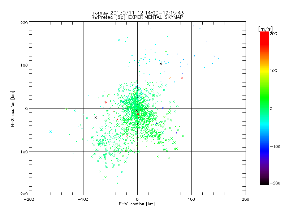289x217 pixels.
Task: Click the colorbar's bottom '-200' label
Action: pos(275,183)
